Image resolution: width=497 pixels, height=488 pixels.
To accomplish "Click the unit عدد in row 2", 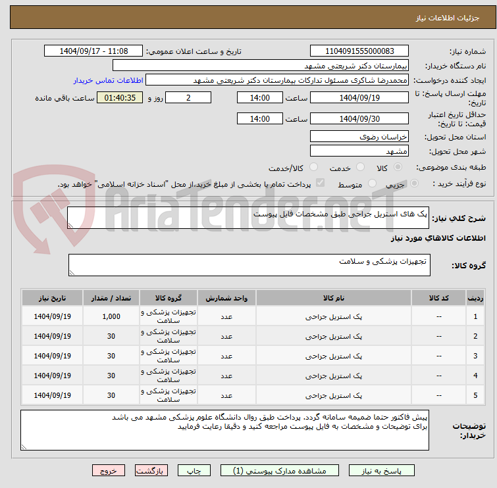I will [x=226, y=336].
